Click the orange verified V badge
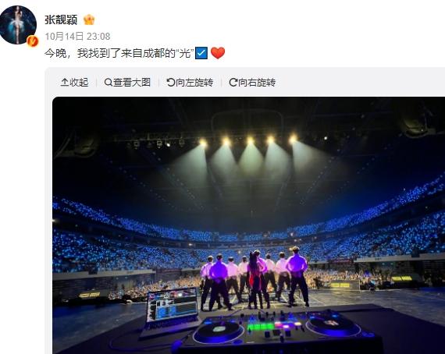 pos(32,41)
